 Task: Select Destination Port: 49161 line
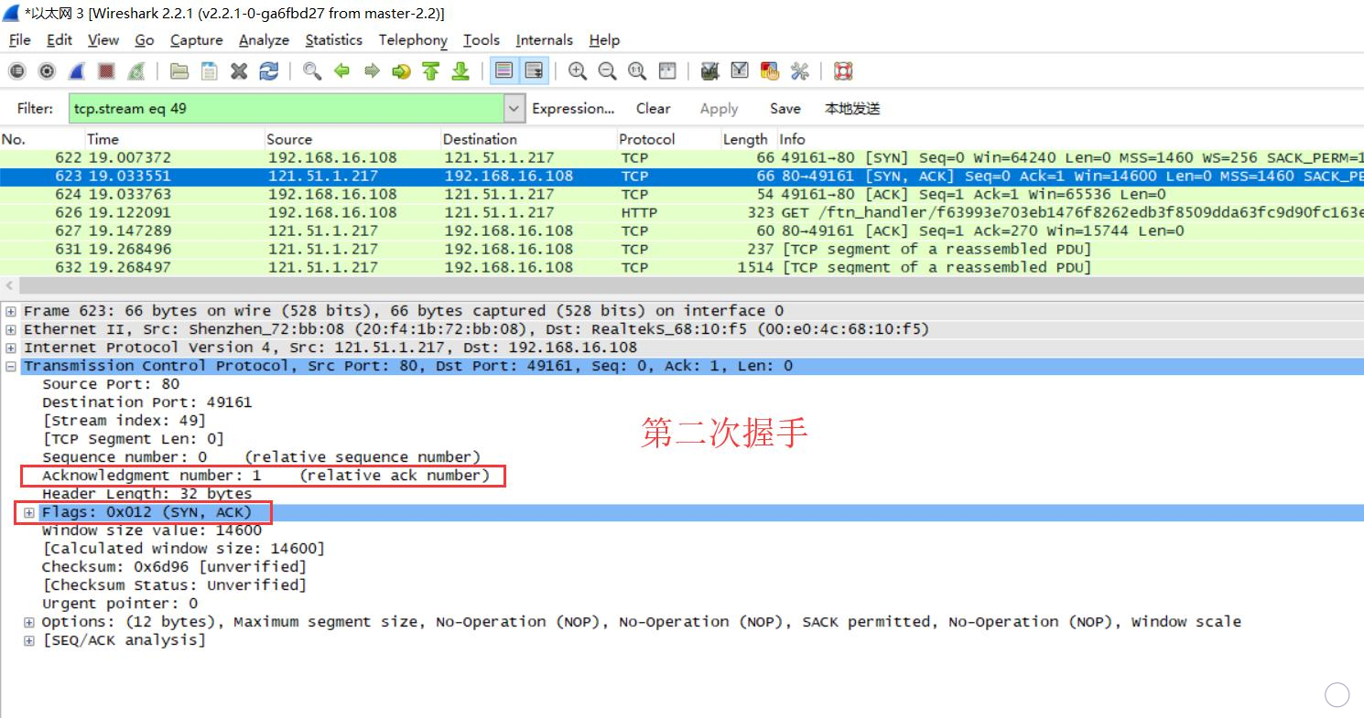coord(146,402)
